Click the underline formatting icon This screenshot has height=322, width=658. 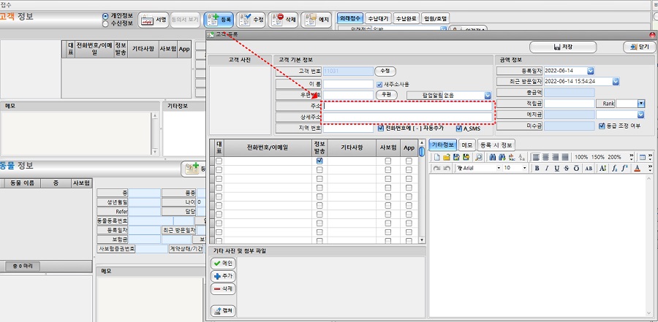pyautogui.click(x=557, y=168)
